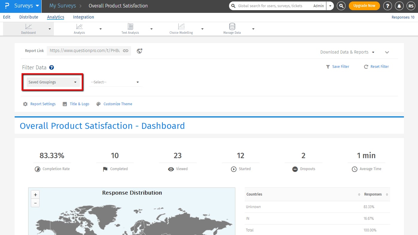Image resolution: width=418 pixels, height=235 pixels.
Task: Click the help question mark icon
Action: (x=387, y=6)
